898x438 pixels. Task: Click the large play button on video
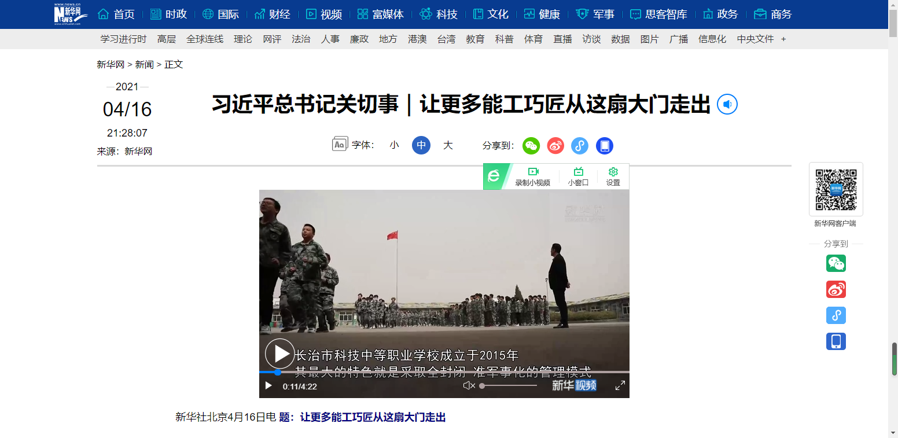(280, 354)
